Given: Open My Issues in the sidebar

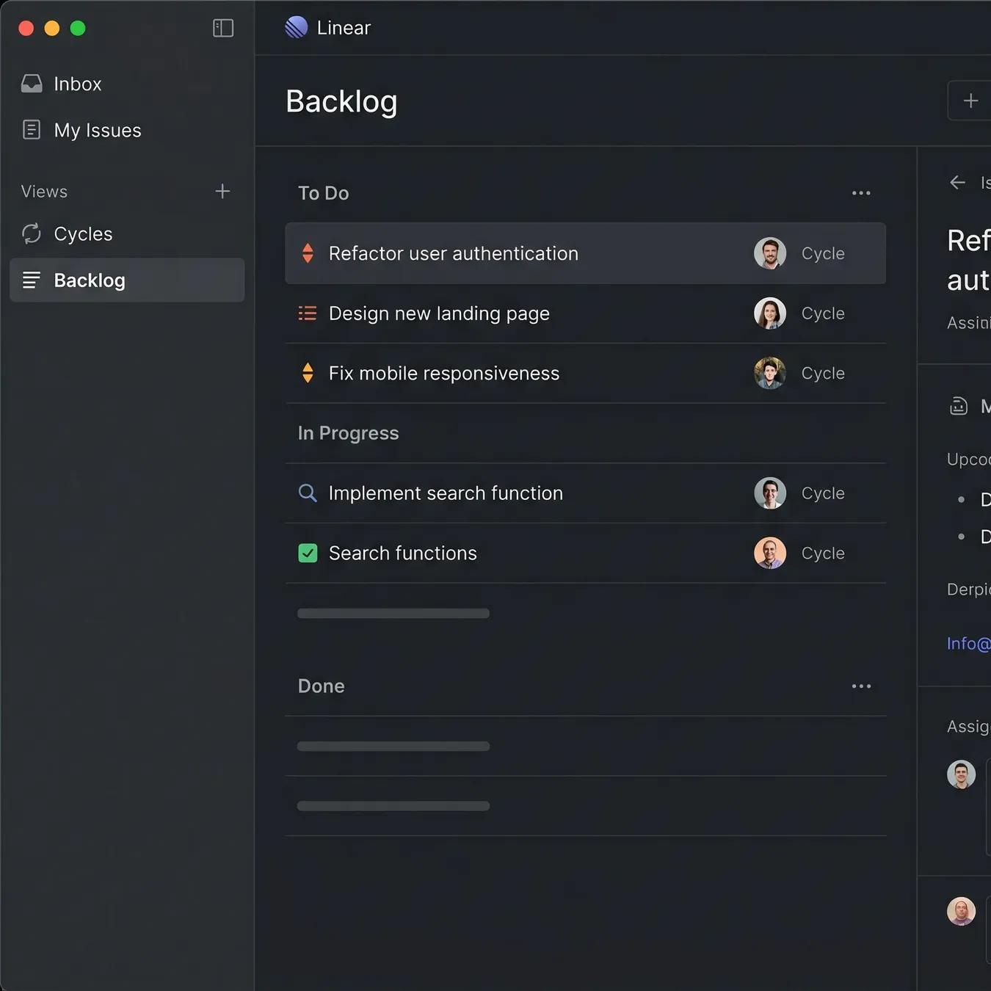Looking at the screenshot, I should (81, 130).
